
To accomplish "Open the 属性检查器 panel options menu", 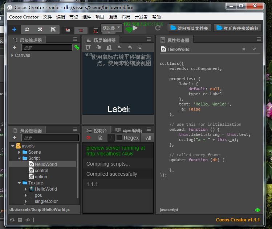I will tap(259, 39).
